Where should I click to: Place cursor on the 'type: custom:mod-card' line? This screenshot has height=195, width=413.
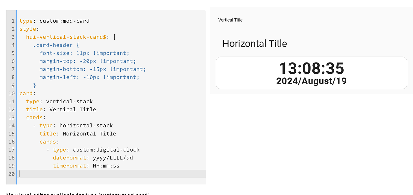pos(54,21)
